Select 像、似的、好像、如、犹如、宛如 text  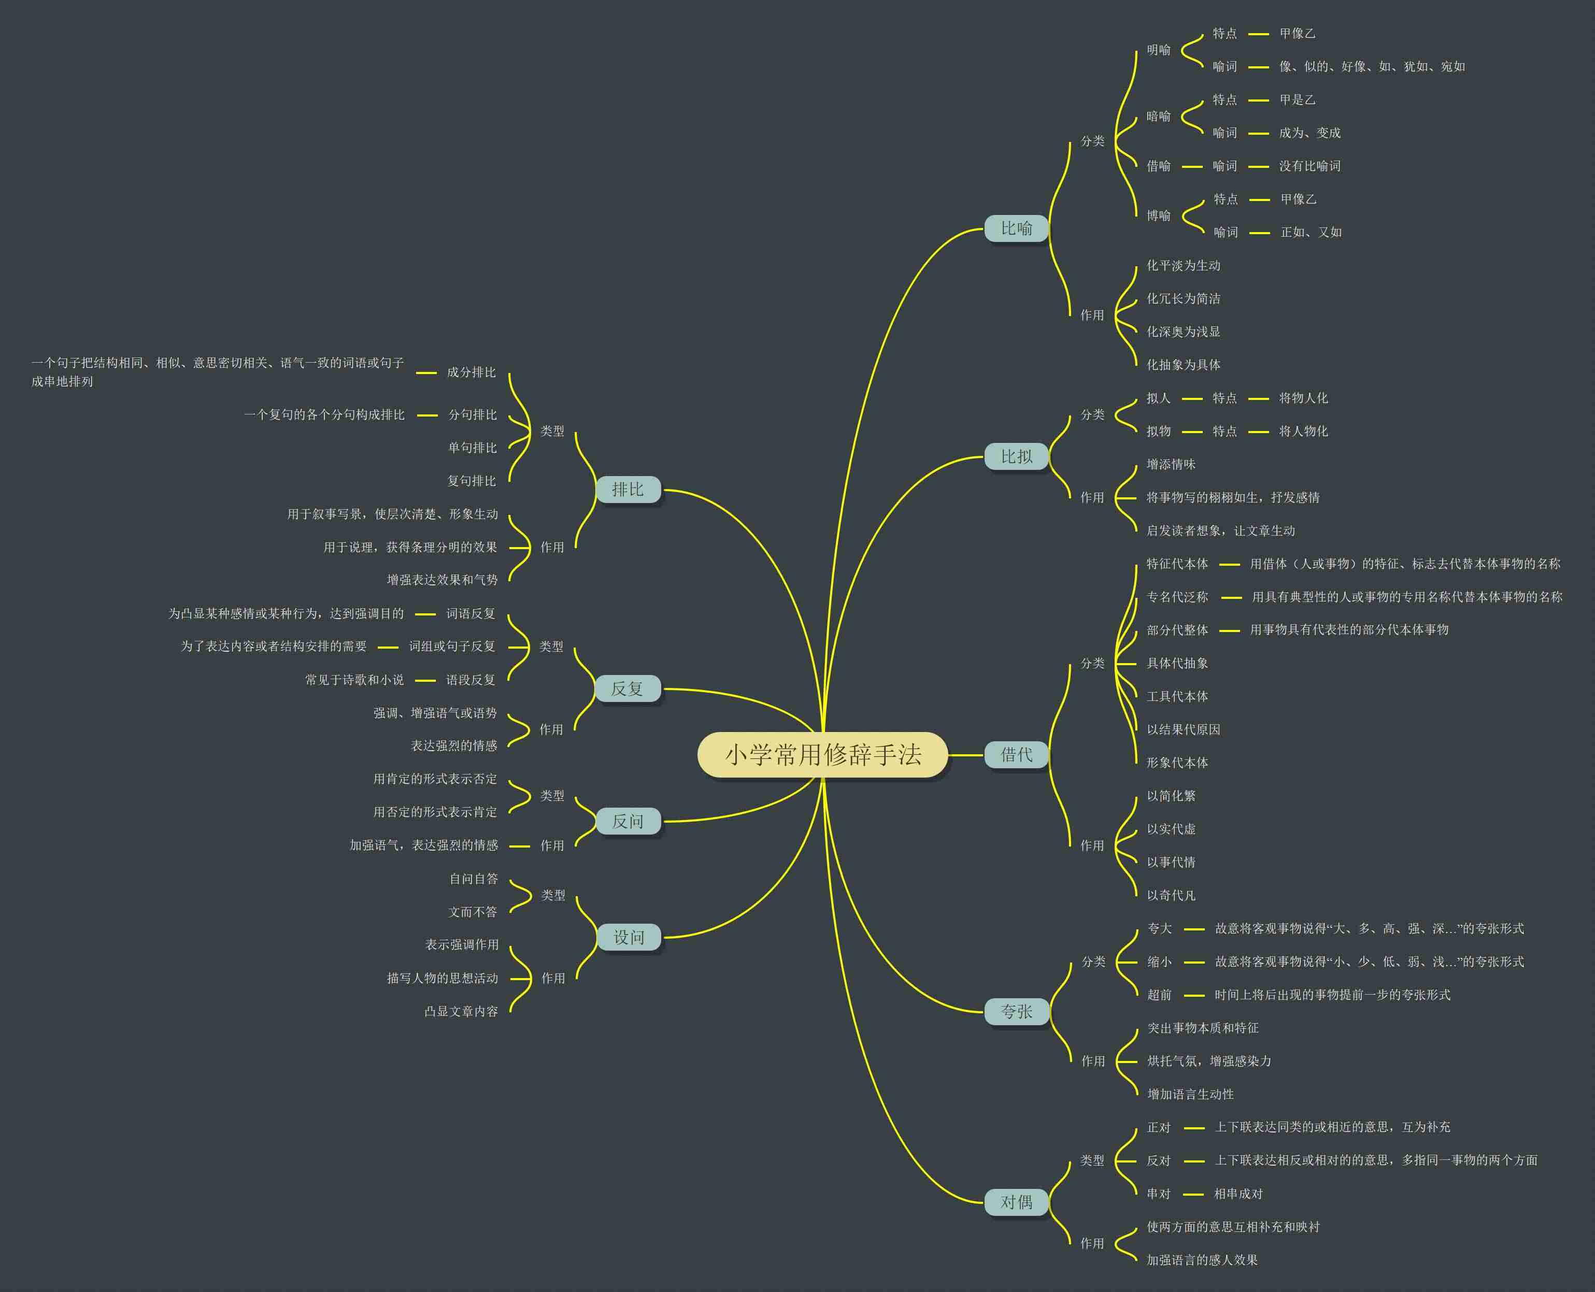(1373, 67)
